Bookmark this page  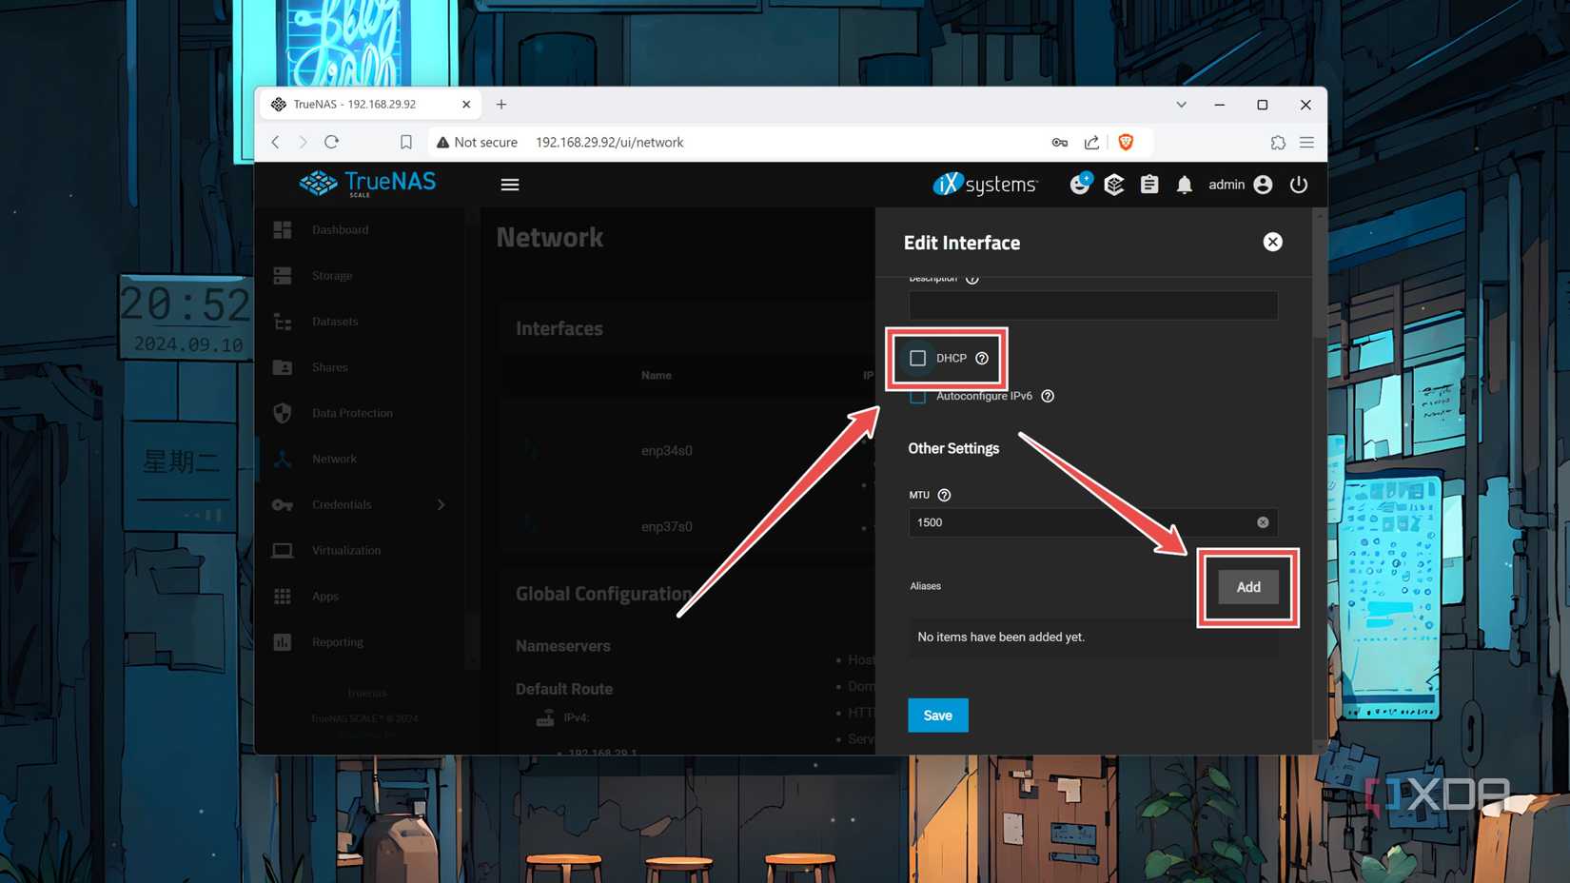point(406,142)
